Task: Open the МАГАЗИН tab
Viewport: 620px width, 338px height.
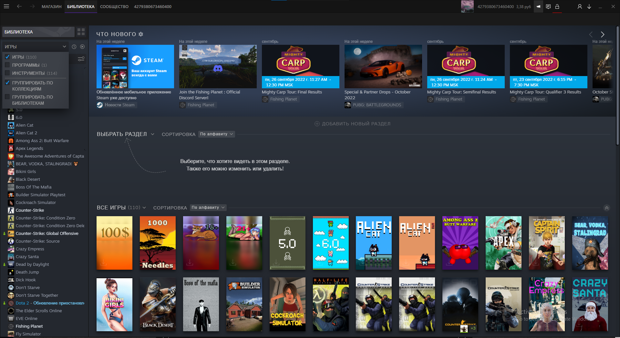Action: pyautogui.click(x=51, y=6)
